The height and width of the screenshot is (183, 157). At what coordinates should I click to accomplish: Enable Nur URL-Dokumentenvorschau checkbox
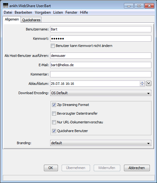coord(54,122)
